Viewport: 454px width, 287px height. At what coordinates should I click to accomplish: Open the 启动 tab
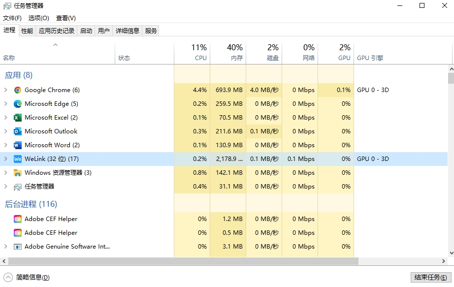pos(86,31)
